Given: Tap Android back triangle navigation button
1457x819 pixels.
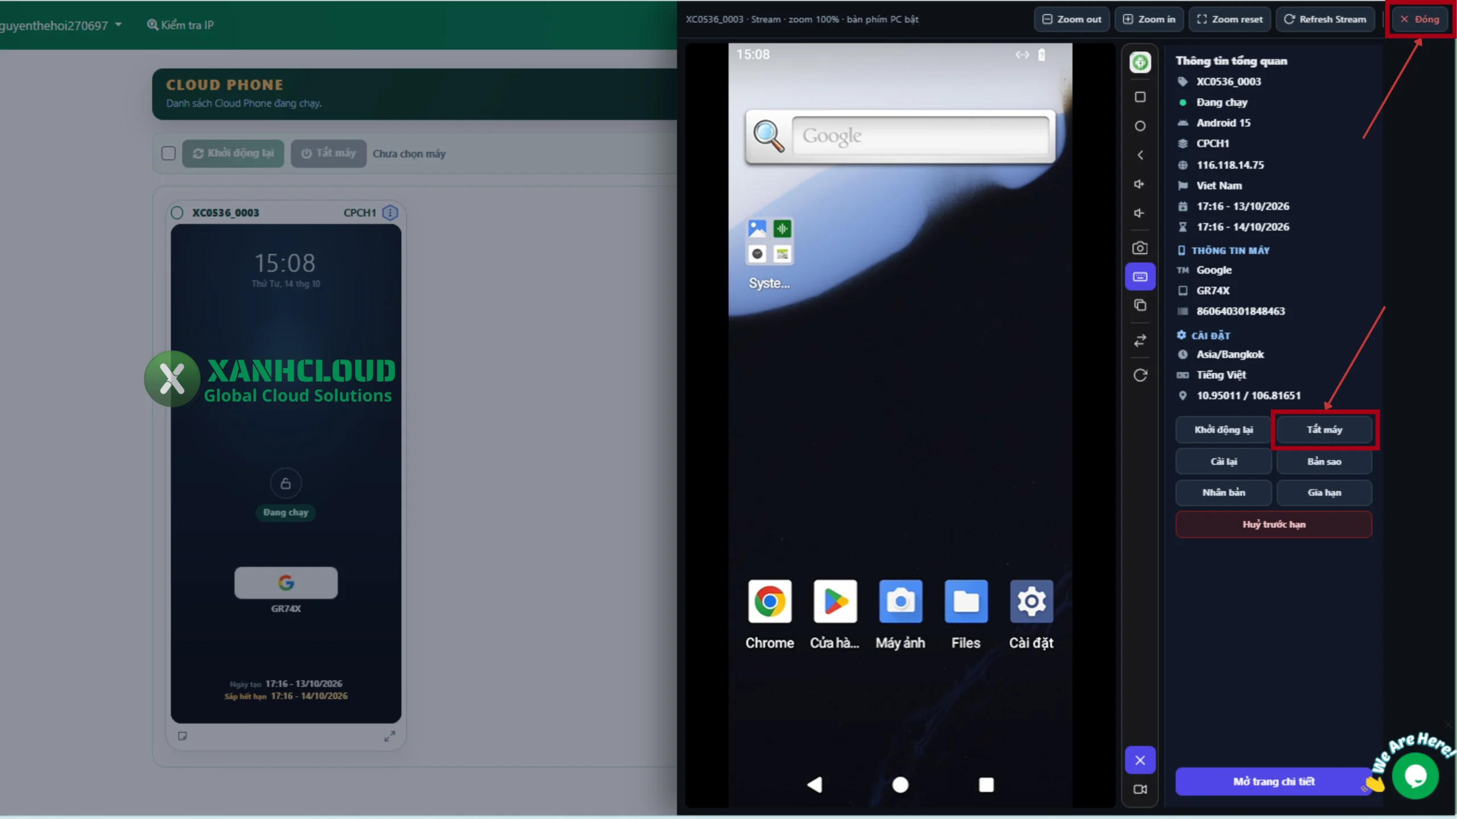Looking at the screenshot, I should [x=814, y=785].
